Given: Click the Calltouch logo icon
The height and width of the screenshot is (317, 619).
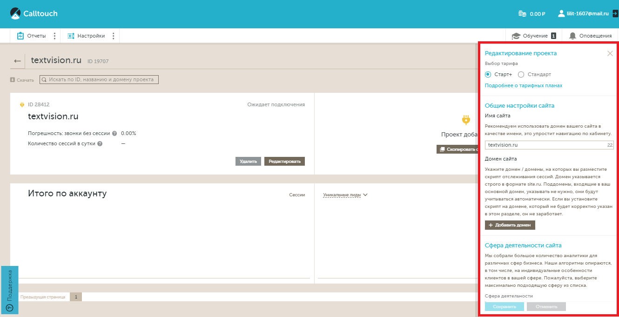Looking at the screenshot, I should pos(15,13).
